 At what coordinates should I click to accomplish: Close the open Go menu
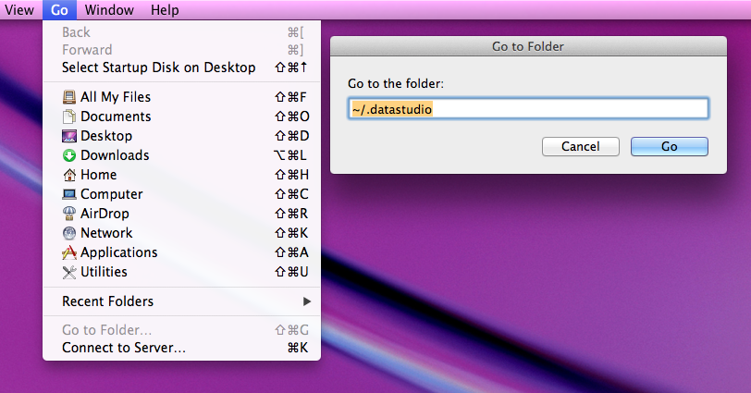[x=59, y=9]
